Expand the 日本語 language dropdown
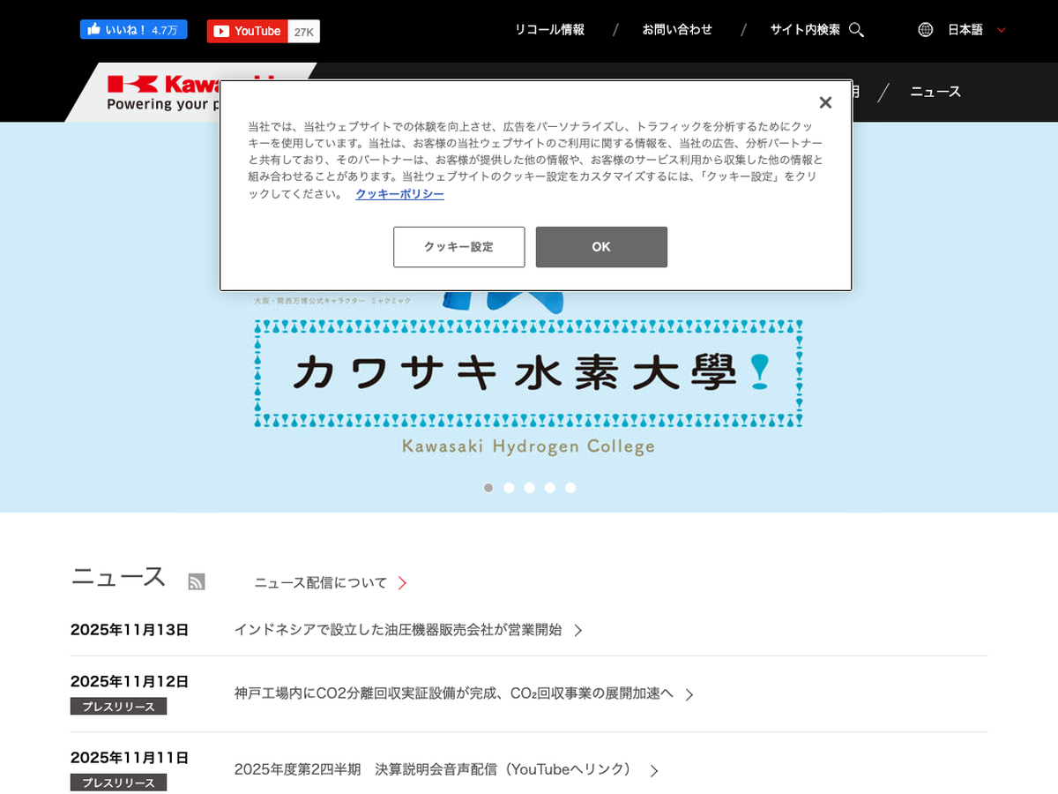 [1001, 30]
